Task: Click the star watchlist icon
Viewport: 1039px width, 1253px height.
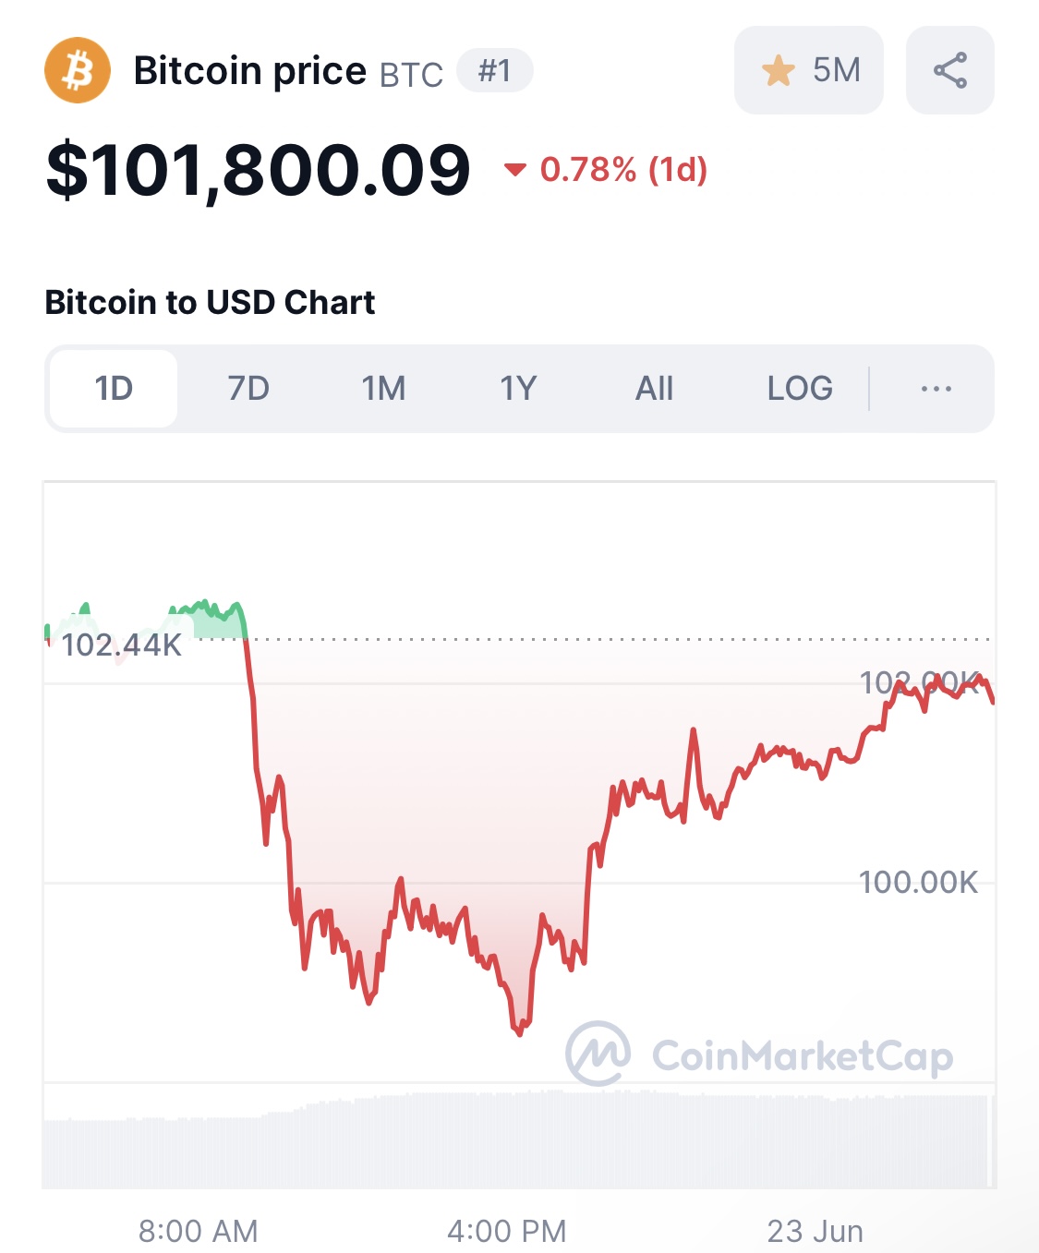Action: point(778,70)
